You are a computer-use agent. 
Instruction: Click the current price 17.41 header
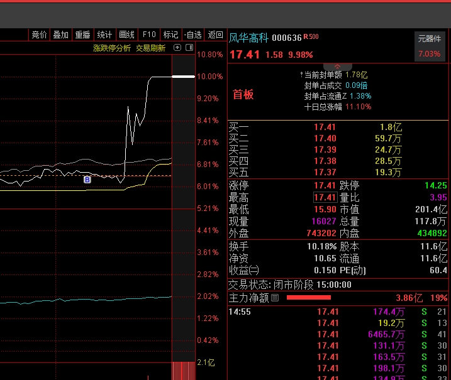pyautogui.click(x=245, y=55)
